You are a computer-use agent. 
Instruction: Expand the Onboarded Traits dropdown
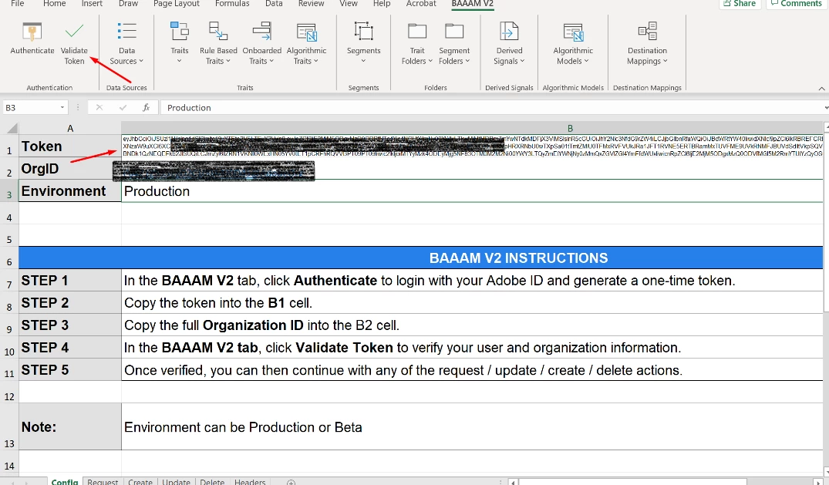coord(271,62)
